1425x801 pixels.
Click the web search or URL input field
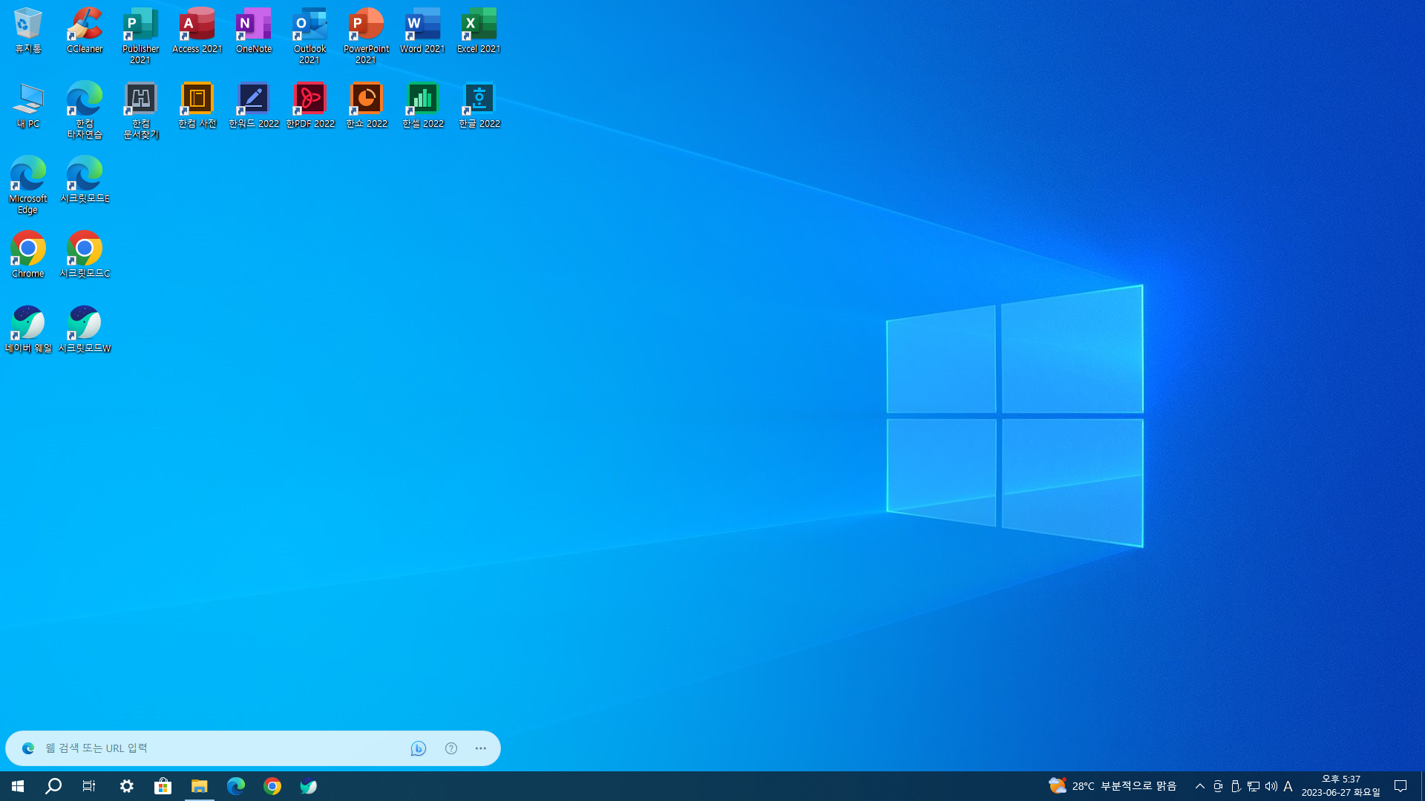click(215, 748)
